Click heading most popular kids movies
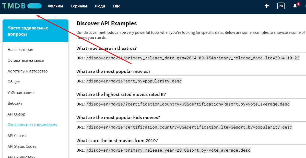 tap(118, 118)
